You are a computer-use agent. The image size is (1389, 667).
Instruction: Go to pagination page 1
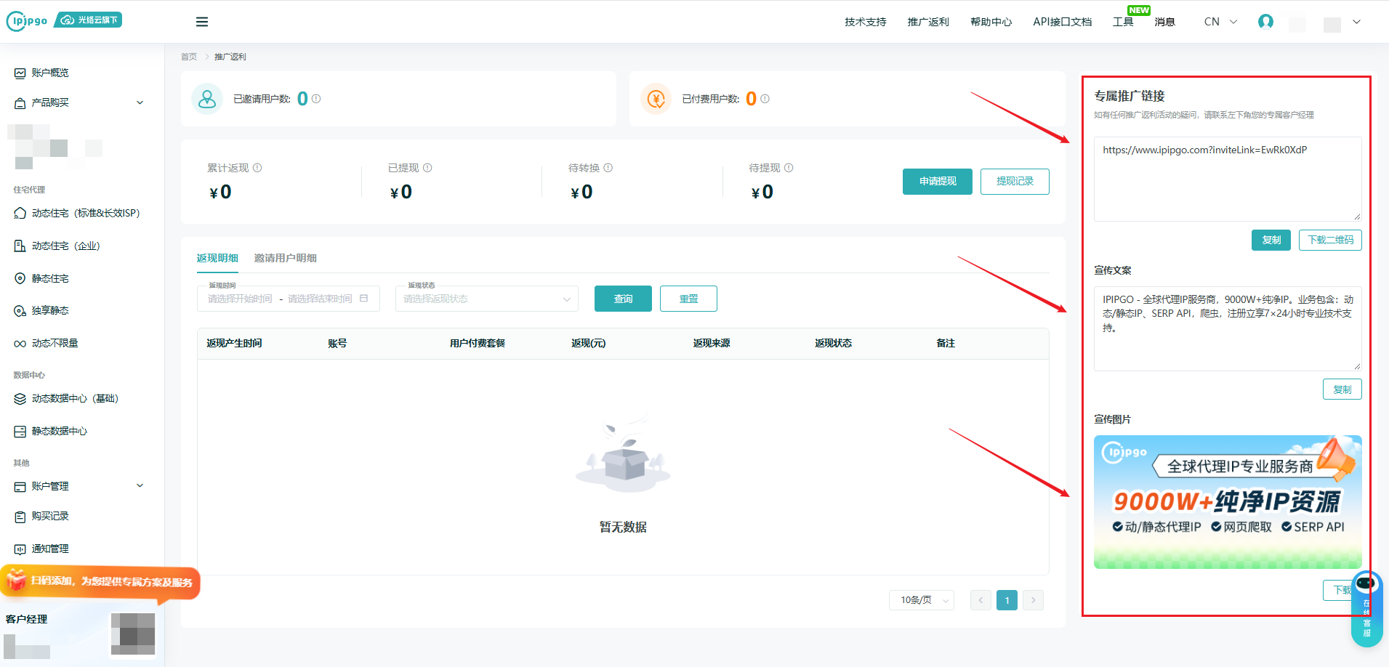(x=1007, y=600)
